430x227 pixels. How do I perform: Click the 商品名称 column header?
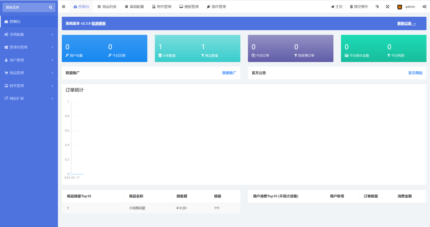click(x=136, y=196)
